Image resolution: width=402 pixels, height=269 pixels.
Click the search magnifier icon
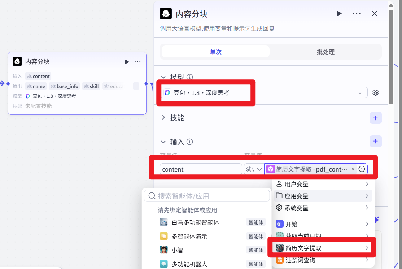[x=152, y=196]
